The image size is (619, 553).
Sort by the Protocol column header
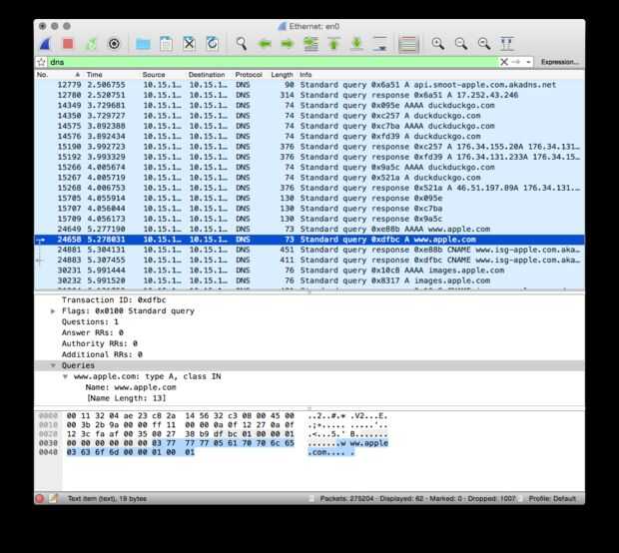point(249,75)
